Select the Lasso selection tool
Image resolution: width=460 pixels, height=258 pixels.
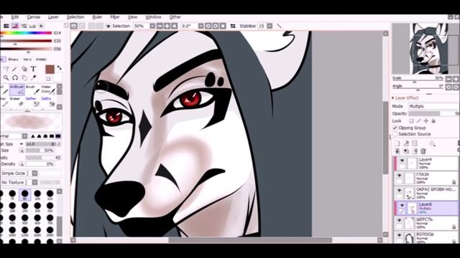click(6, 69)
